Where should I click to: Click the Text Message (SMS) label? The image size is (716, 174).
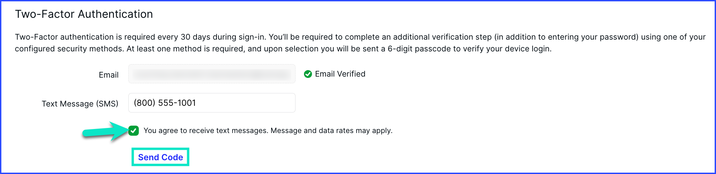(80, 104)
